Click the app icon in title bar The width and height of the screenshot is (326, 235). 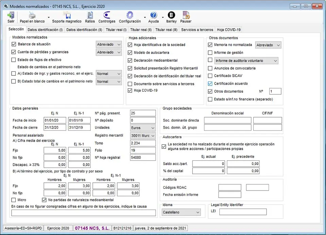(x=6, y=6)
